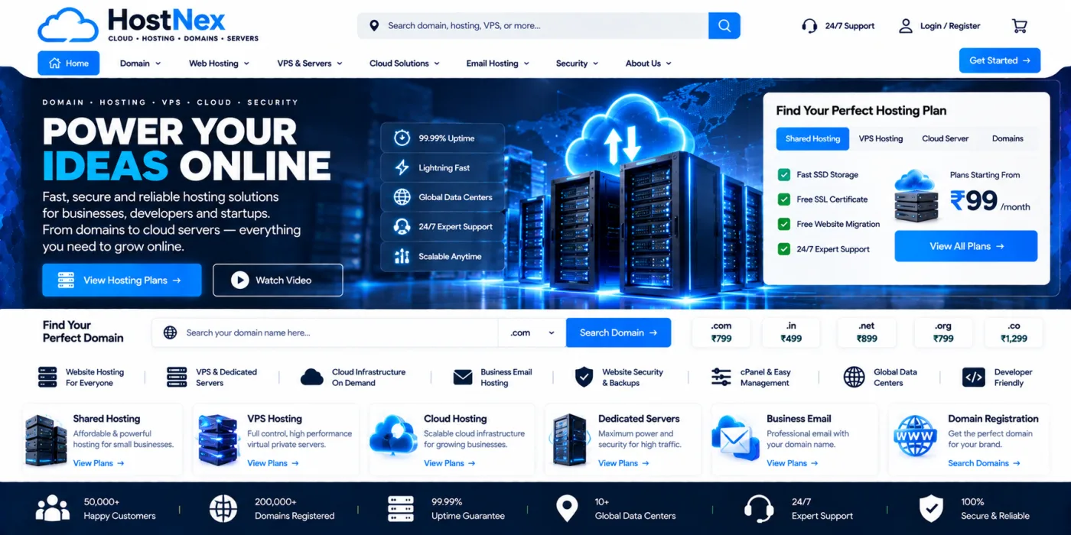Click the globe icon in domain search field

click(171, 332)
